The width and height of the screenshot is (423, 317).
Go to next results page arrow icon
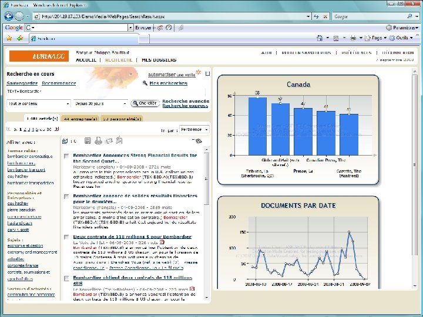point(56,129)
